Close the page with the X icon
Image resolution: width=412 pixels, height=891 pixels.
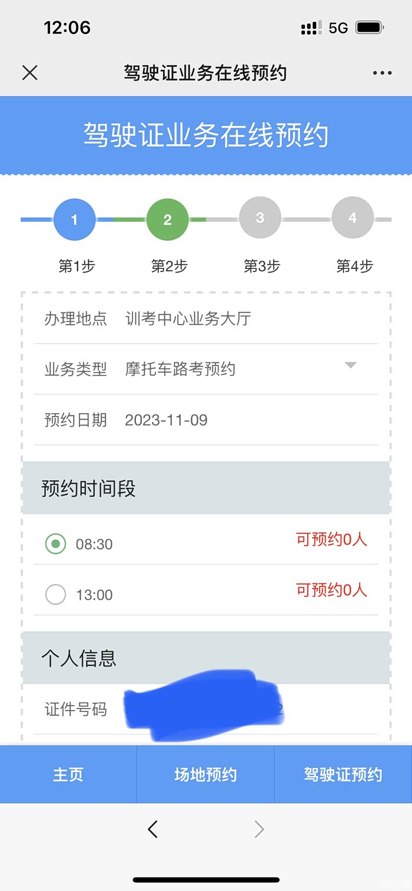[29, 73]
